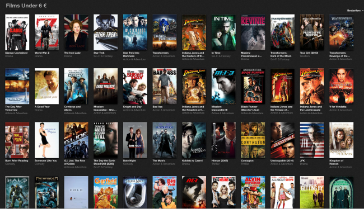This screenshot has height=209, width=364.
Task: Open The Iron Lady poster
Action: click(76, 32)
